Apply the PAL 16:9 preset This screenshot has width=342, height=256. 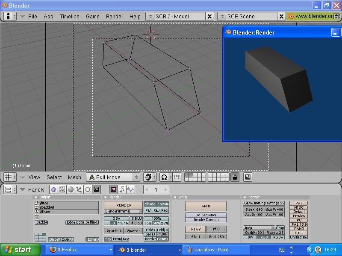[x=299, y=224]
